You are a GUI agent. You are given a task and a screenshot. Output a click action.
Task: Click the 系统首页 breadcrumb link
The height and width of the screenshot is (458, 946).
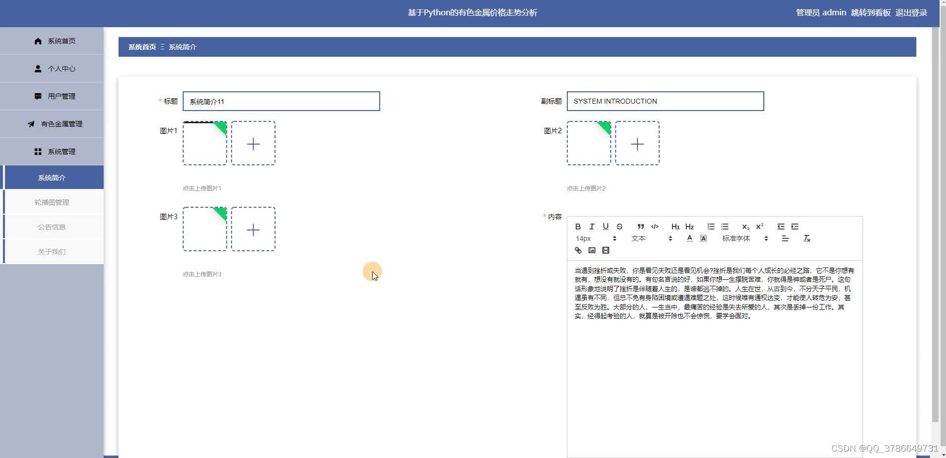point(142,47)
